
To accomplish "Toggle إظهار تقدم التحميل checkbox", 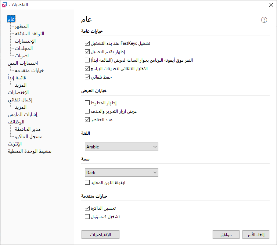I will [87, 51].
